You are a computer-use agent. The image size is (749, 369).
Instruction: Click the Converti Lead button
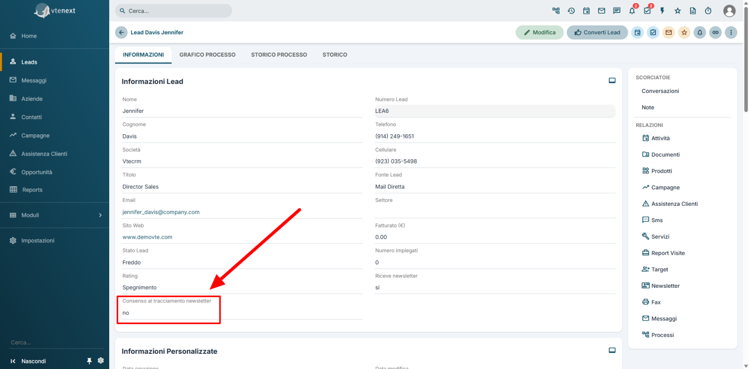point(597,33)
